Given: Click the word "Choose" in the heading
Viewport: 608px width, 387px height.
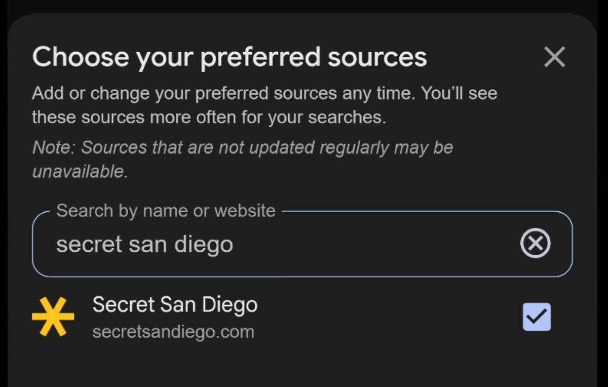Looking at the screenshot, I should pyautogui.click(x=80, y=57).
